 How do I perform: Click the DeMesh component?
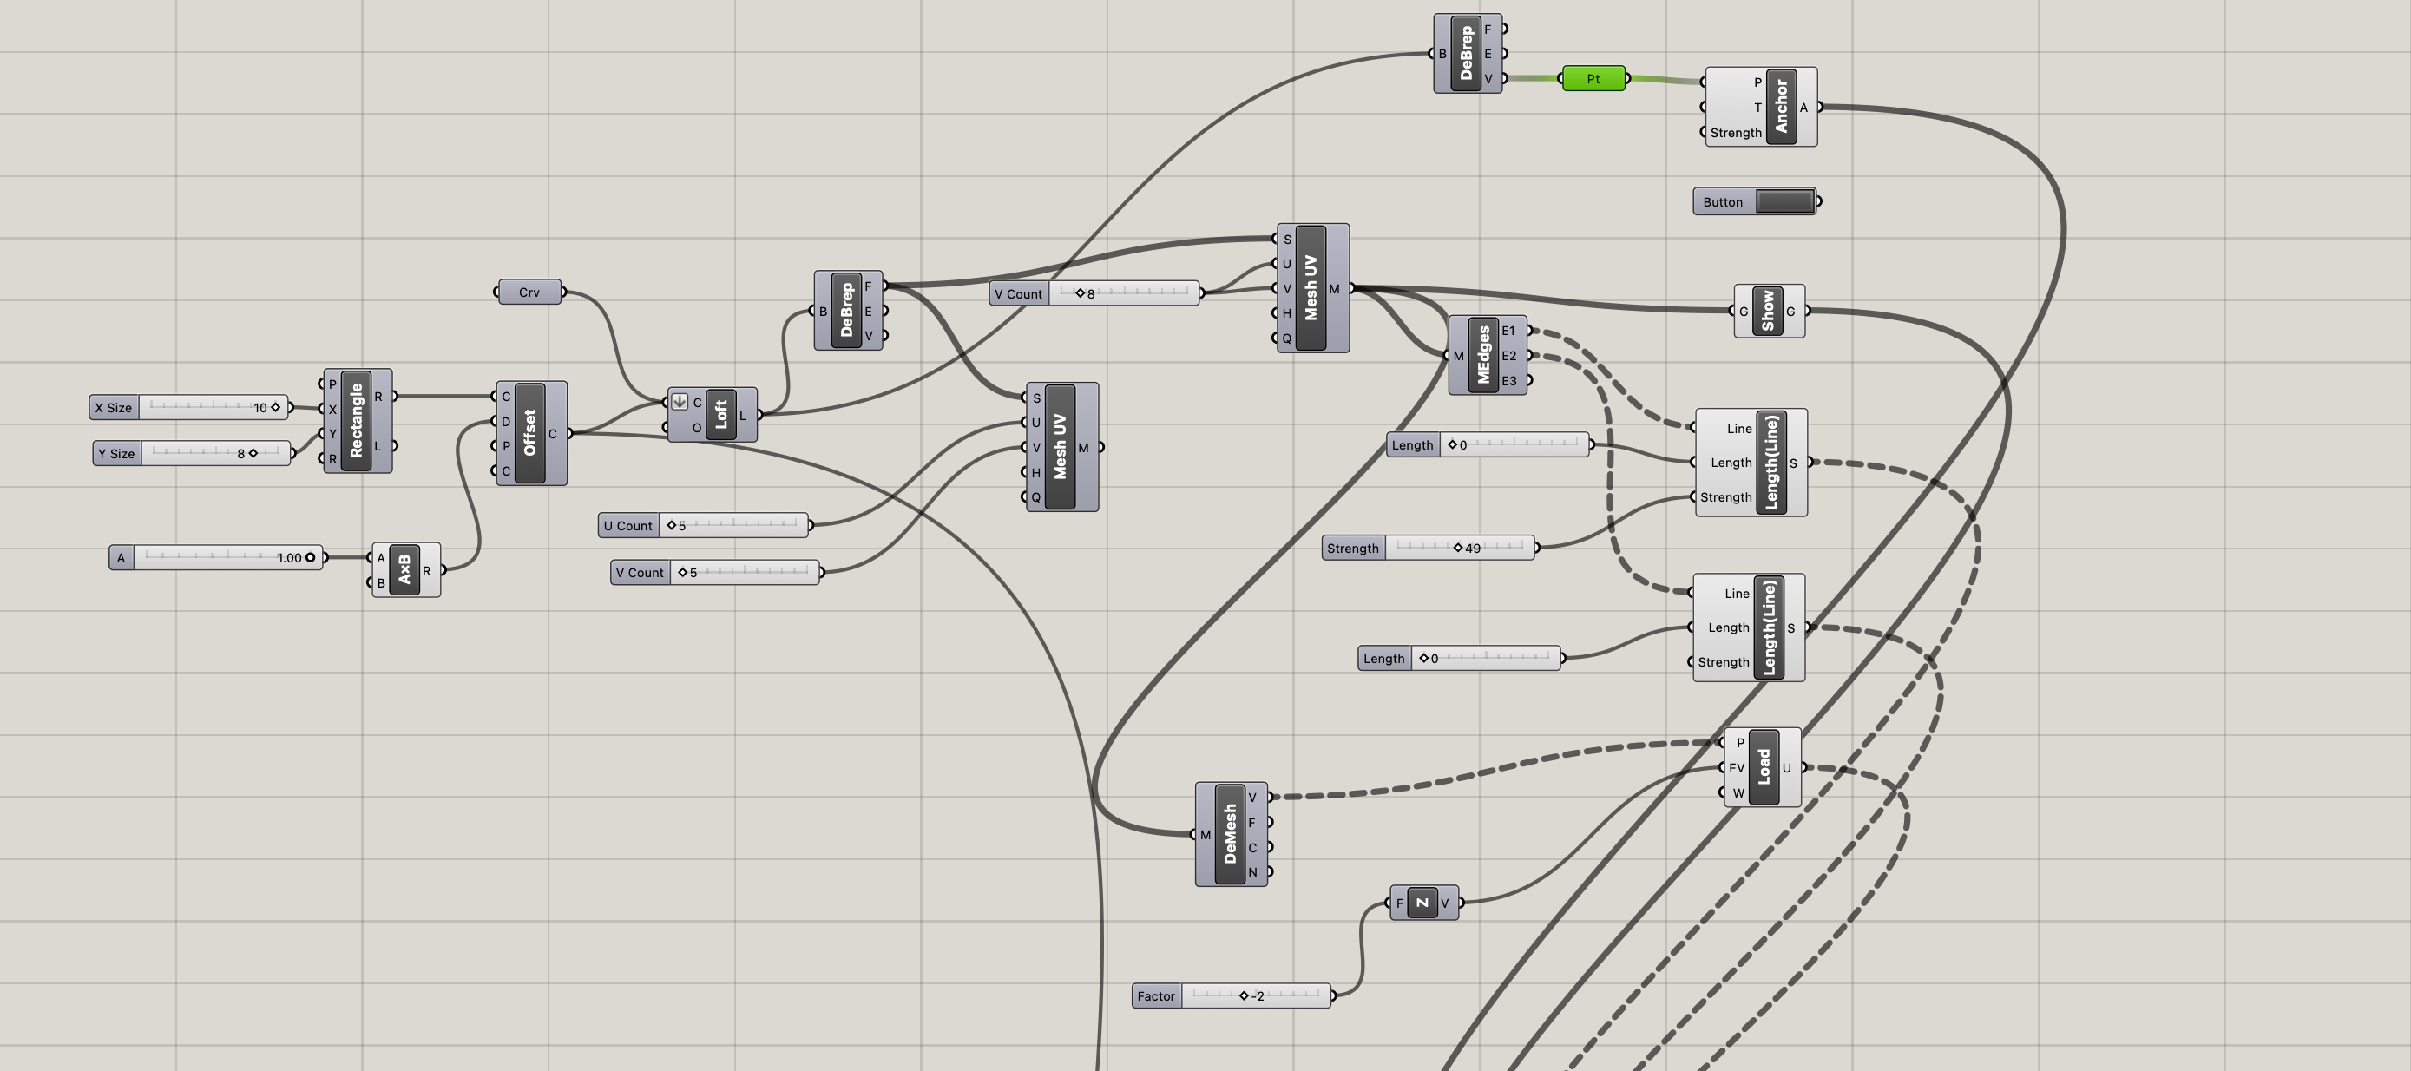pos(1229,834)
